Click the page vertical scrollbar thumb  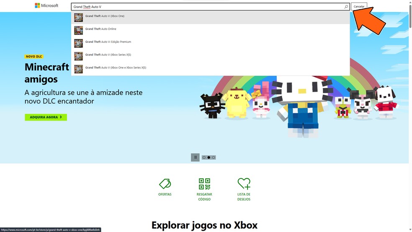point(410,16)
